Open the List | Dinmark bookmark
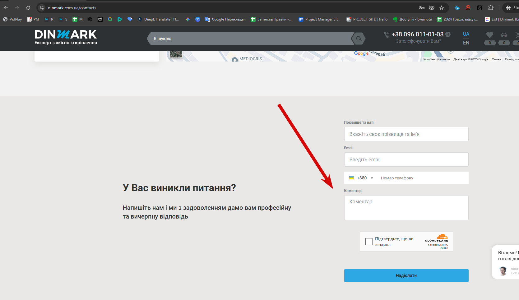This screenshot has width=519, height=300. point(502,19)
